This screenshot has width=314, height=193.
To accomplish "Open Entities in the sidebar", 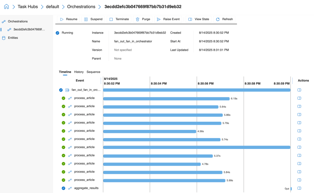I will tap(13, 38).
